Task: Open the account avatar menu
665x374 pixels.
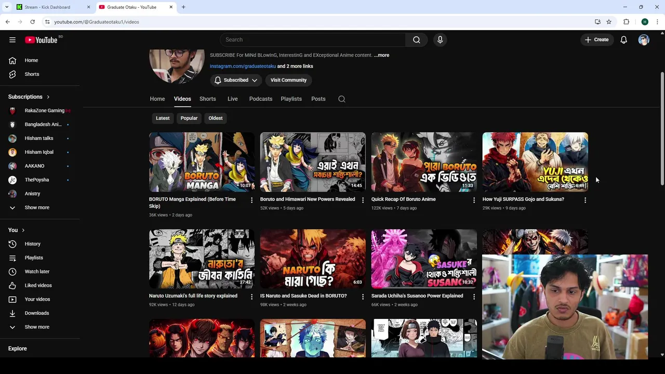Action: click(644, 40)
